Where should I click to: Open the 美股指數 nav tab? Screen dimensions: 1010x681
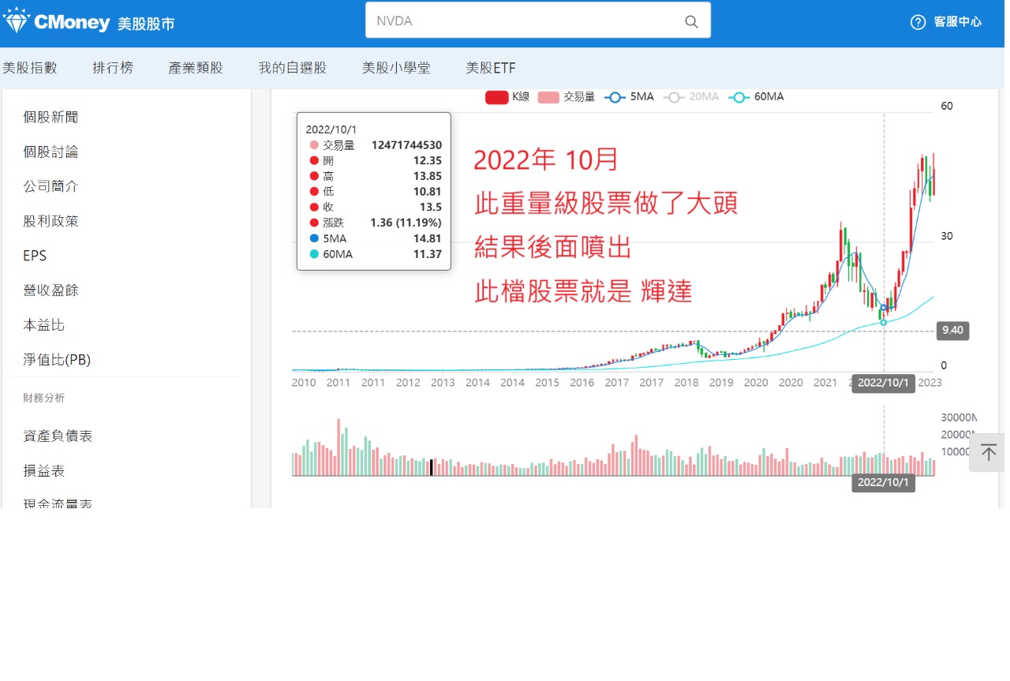[30, 68]
